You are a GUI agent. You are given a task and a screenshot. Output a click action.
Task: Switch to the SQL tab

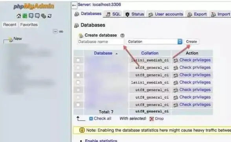[x=113, y=14]
